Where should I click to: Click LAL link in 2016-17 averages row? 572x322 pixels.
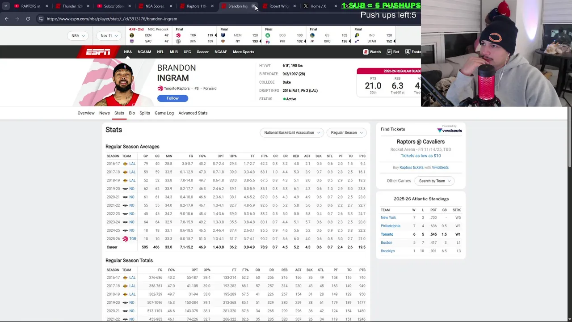point(132,164)
